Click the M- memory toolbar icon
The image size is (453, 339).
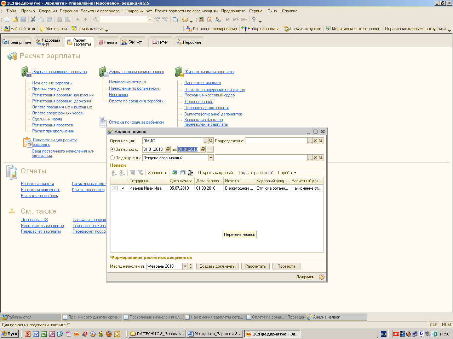coord(244,19)
